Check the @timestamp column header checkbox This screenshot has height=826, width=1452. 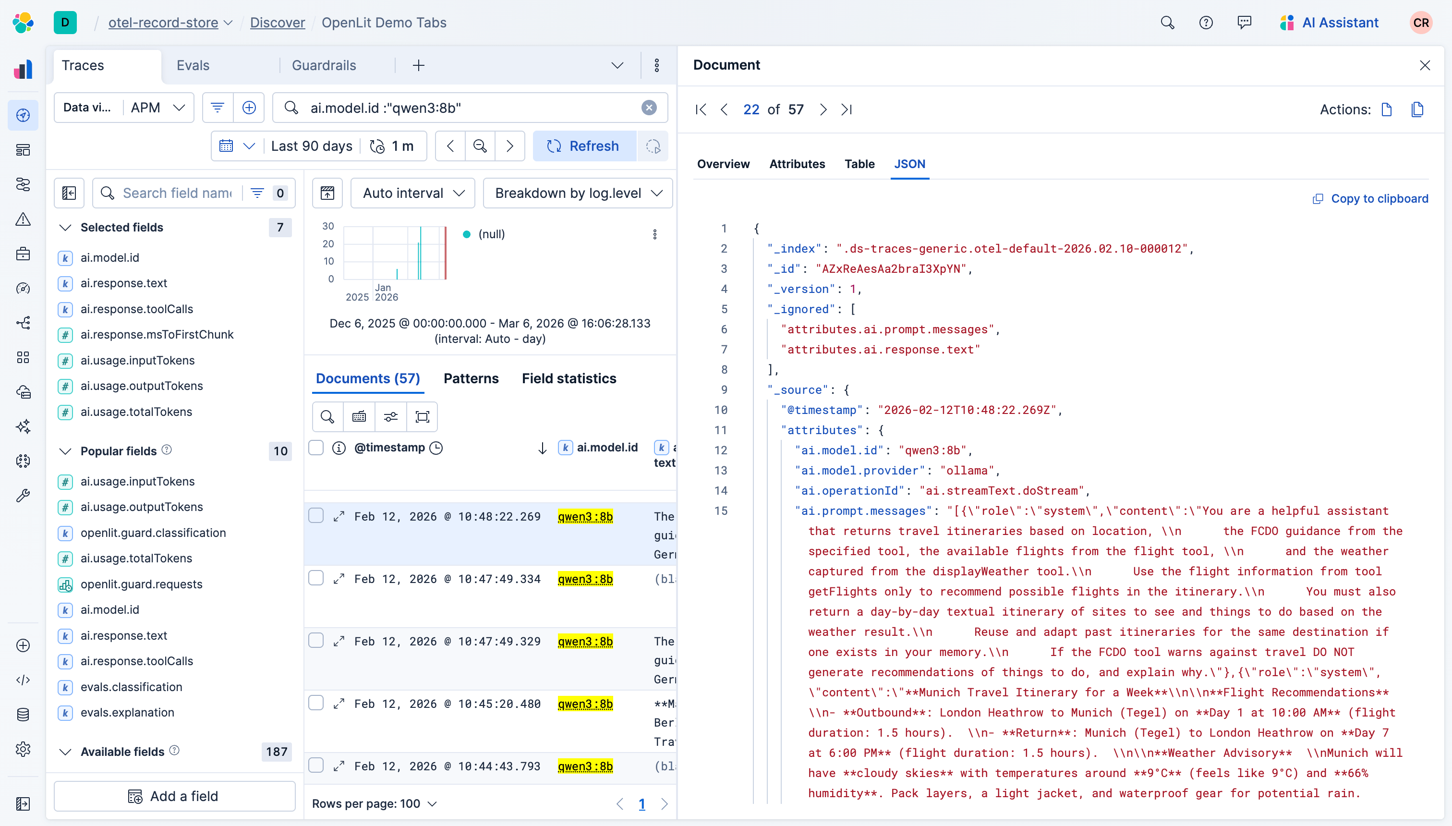[x=316, y=447]
